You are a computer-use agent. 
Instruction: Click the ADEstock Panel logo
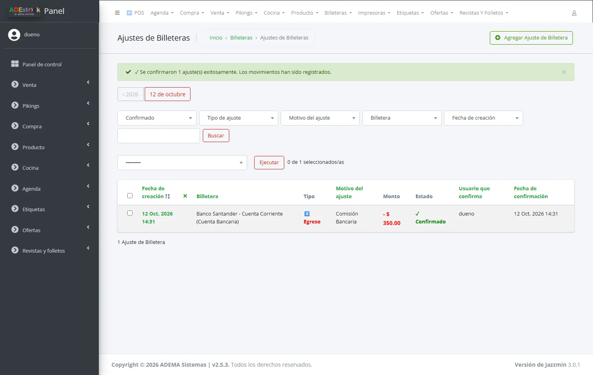36,11
